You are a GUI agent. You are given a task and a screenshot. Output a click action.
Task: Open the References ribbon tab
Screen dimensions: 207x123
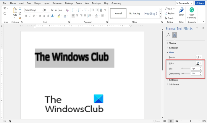click(57, 3)
